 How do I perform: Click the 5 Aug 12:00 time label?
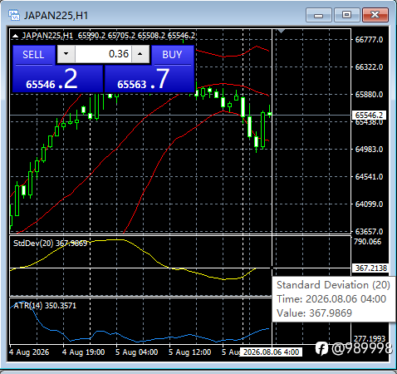click(189, 352)
